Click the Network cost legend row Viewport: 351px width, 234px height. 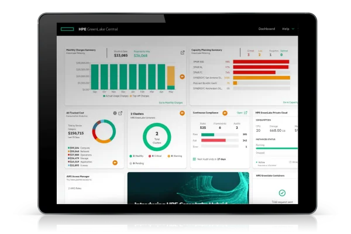click(78, 152)
